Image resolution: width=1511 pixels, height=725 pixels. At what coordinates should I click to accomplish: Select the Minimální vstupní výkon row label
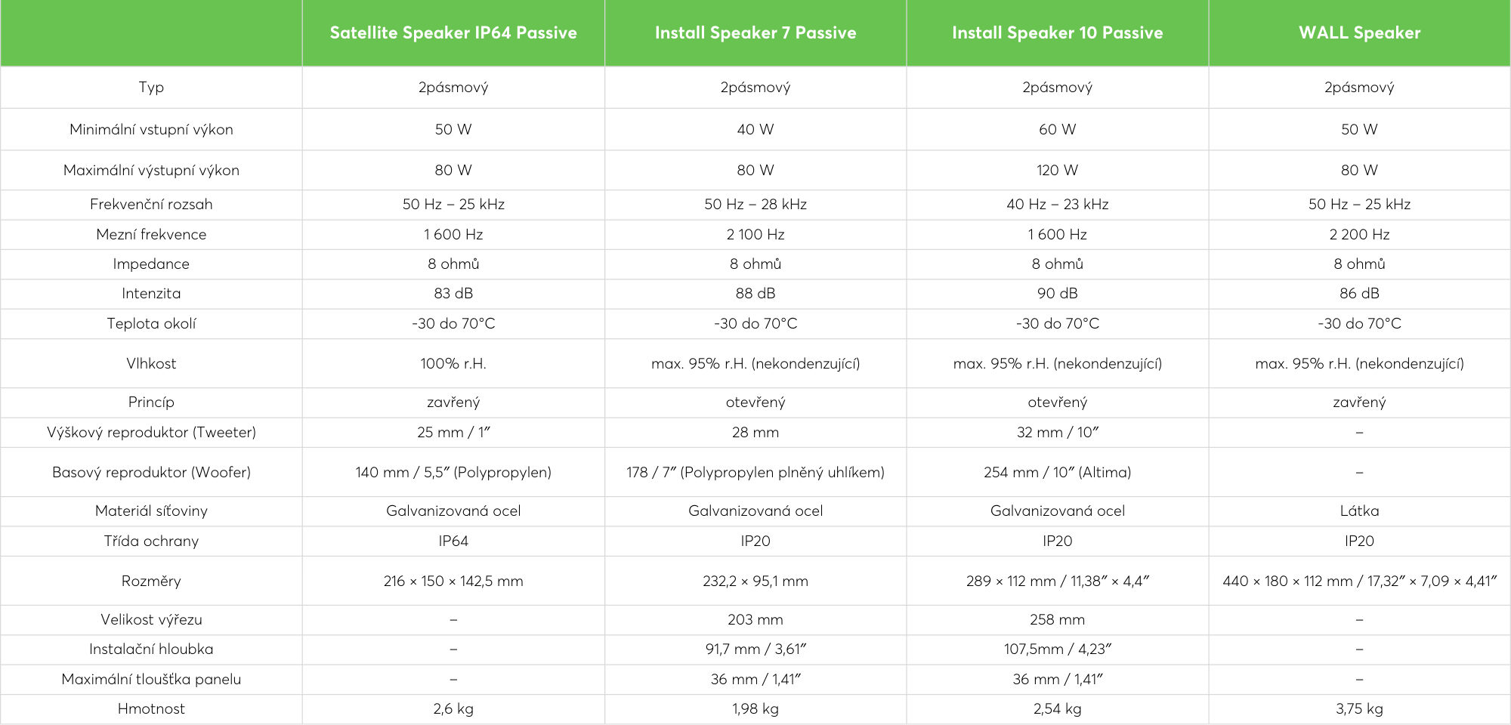(x=151, y=130)
